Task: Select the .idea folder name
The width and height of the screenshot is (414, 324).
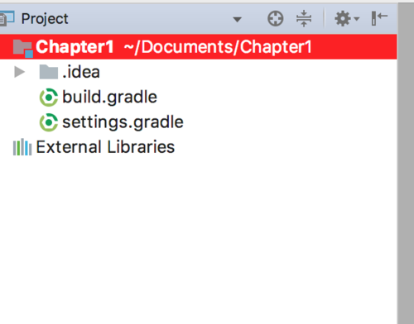Action: 81,72
